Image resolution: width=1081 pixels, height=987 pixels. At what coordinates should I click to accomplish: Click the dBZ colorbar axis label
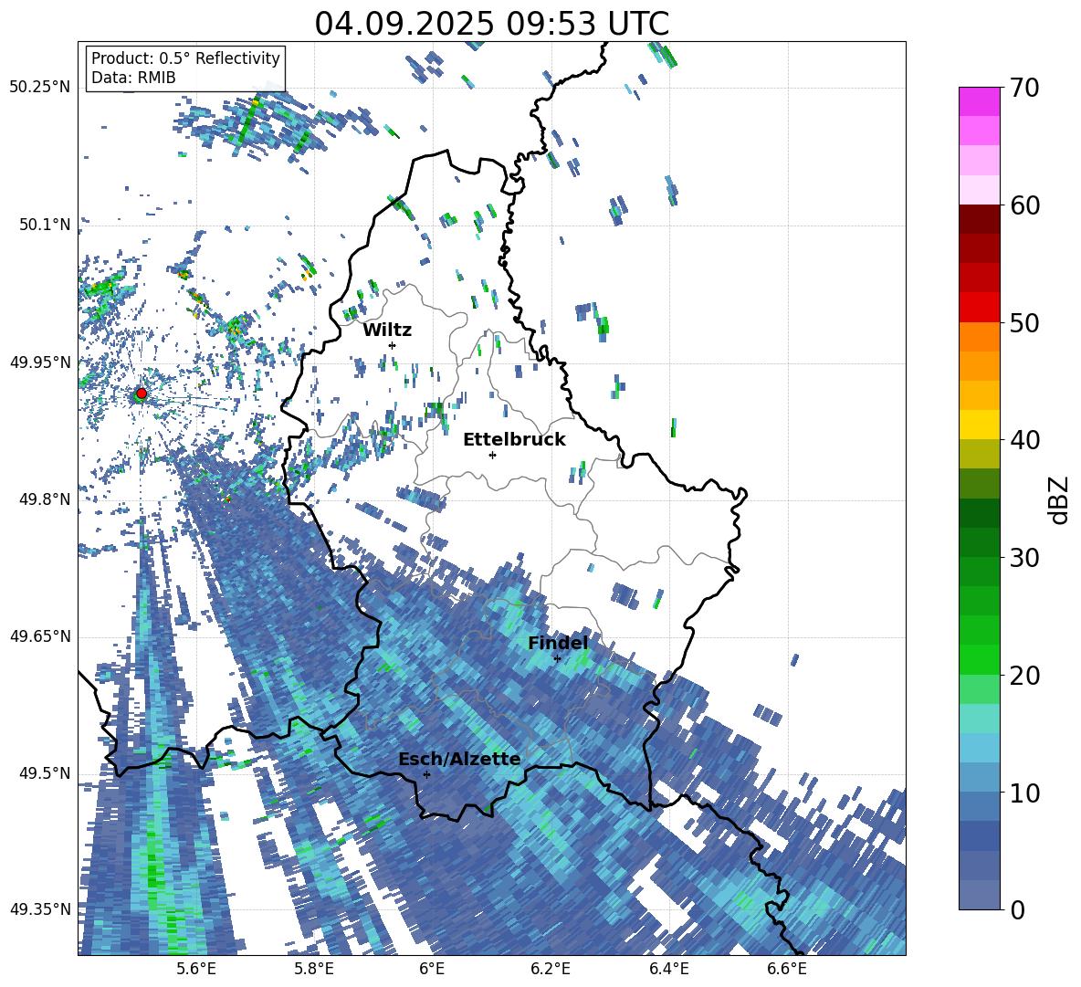[1060, 499]
